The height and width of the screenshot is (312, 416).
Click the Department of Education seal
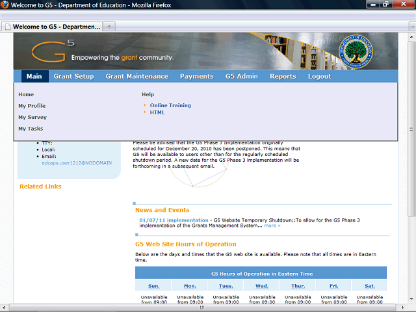click(356, 51)
